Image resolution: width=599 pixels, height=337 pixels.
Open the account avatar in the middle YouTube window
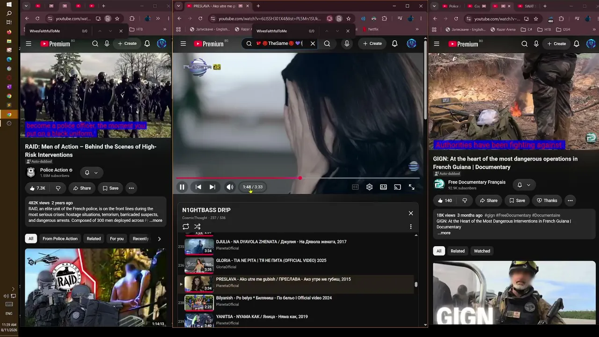[411, 44]
